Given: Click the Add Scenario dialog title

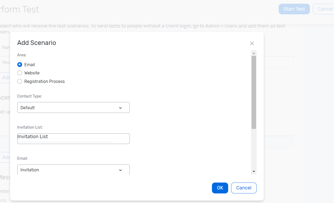Looking at the screenshot, I should pyautogui.click(x=37, y=43).
